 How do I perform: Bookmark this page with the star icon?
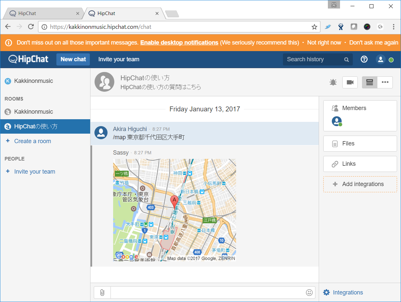pyautogui.click(x=314, y=27)
